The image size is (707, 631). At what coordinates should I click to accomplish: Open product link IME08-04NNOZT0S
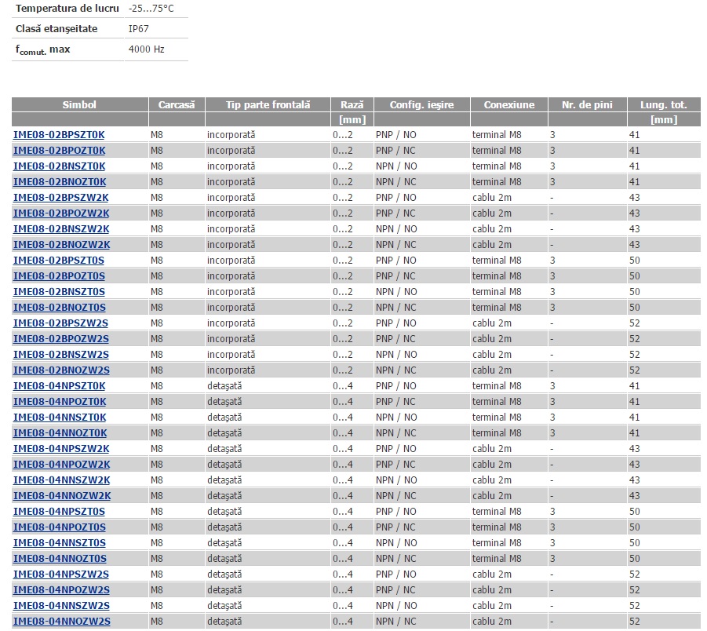click(60, 559)
